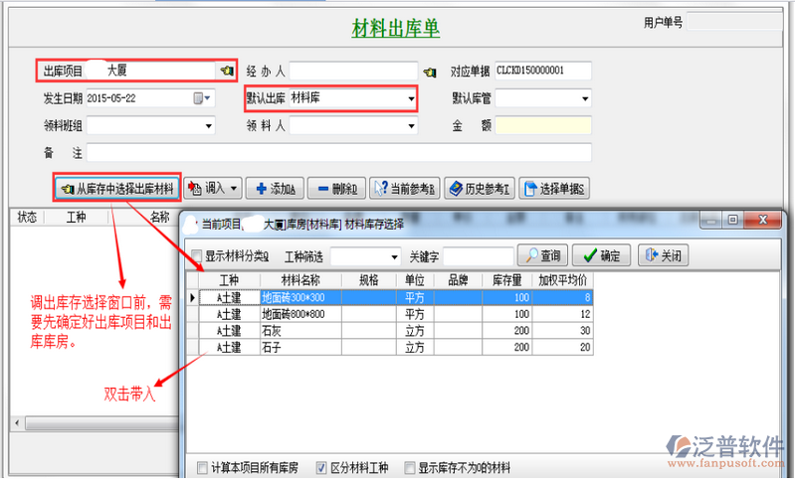Expand the 领料人 dropdown
The height and width of the screenshot is (479, 795).
[411, 126]
